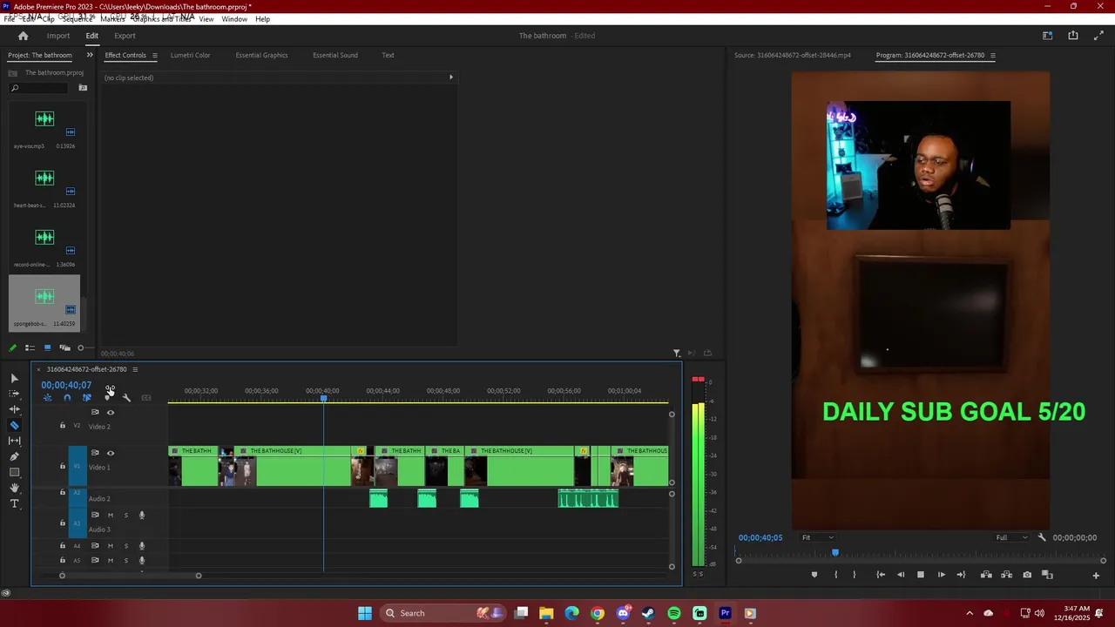This screenshot has height=627, width=1115.
Task: Open the timeline sequence panel menu
Action: (134, 369)
